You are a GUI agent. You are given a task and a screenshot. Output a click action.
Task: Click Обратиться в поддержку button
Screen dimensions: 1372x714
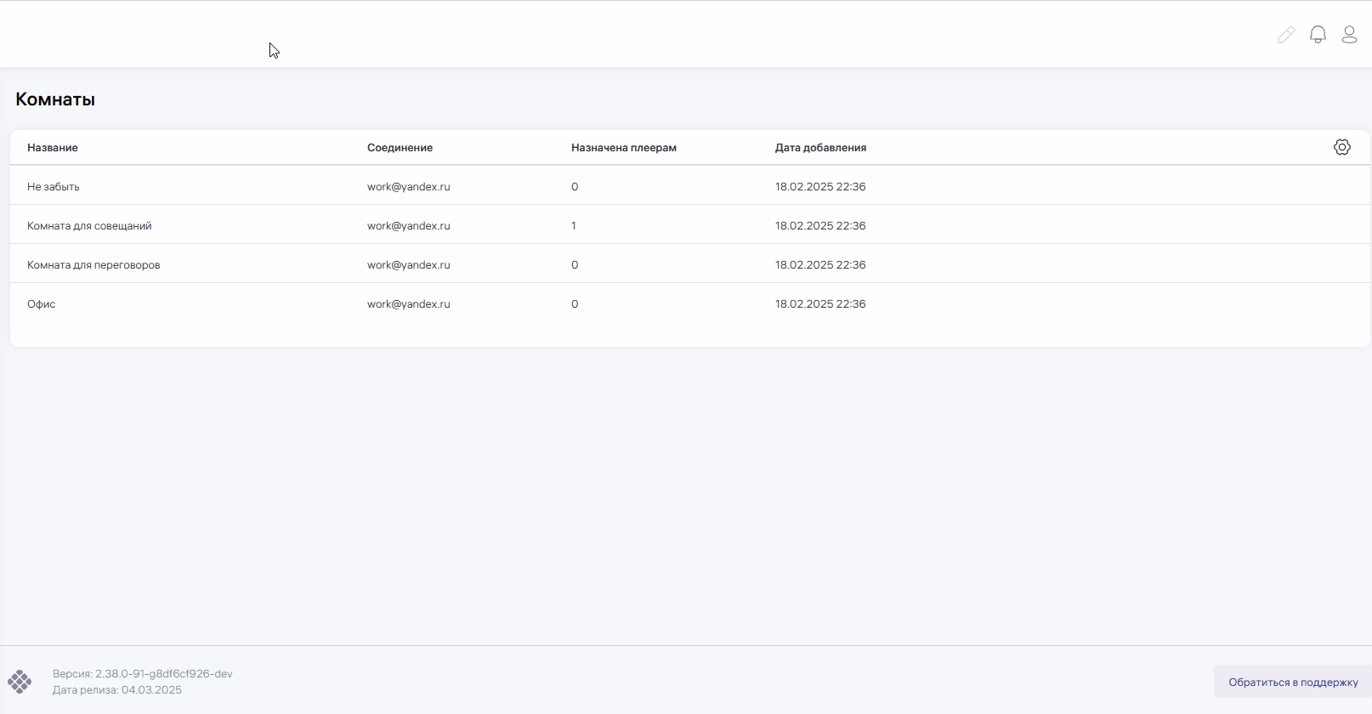point(1292,682)
